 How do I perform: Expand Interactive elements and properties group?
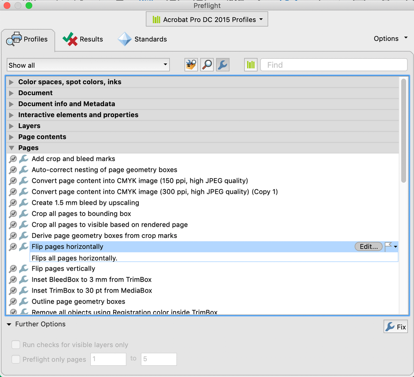11,115
